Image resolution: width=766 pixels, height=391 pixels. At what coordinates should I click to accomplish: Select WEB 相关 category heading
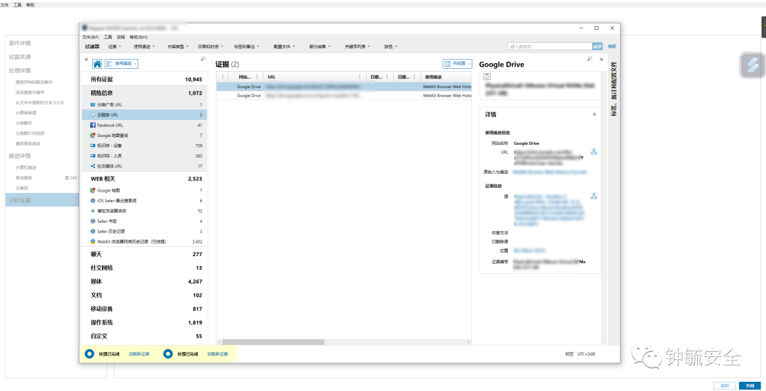[145, 179]
